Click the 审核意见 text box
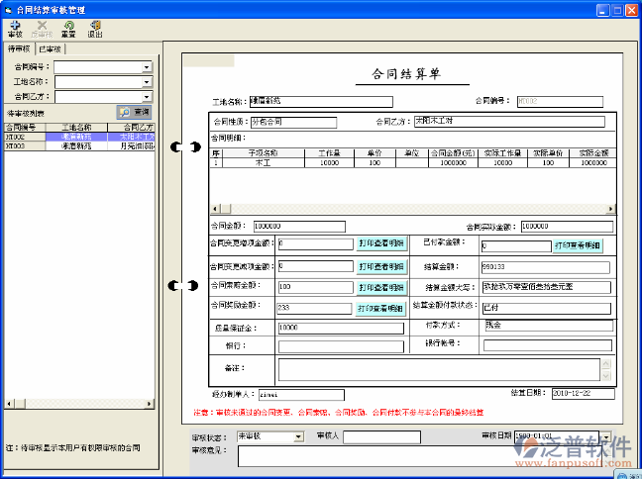 click(416, 455)
